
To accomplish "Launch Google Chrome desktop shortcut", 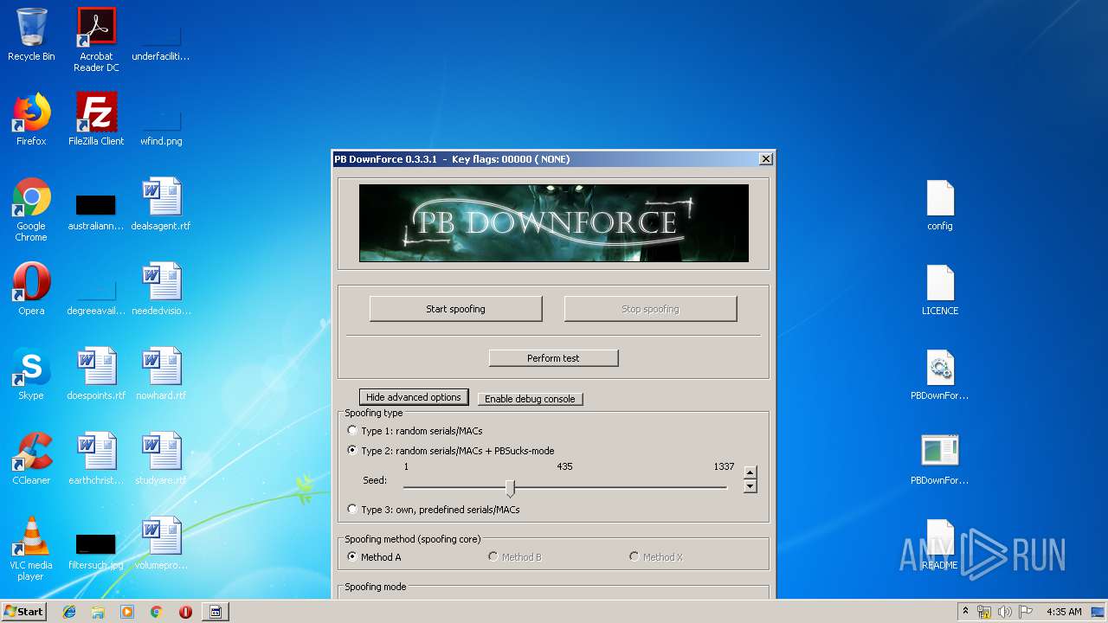I will [31, 209].
